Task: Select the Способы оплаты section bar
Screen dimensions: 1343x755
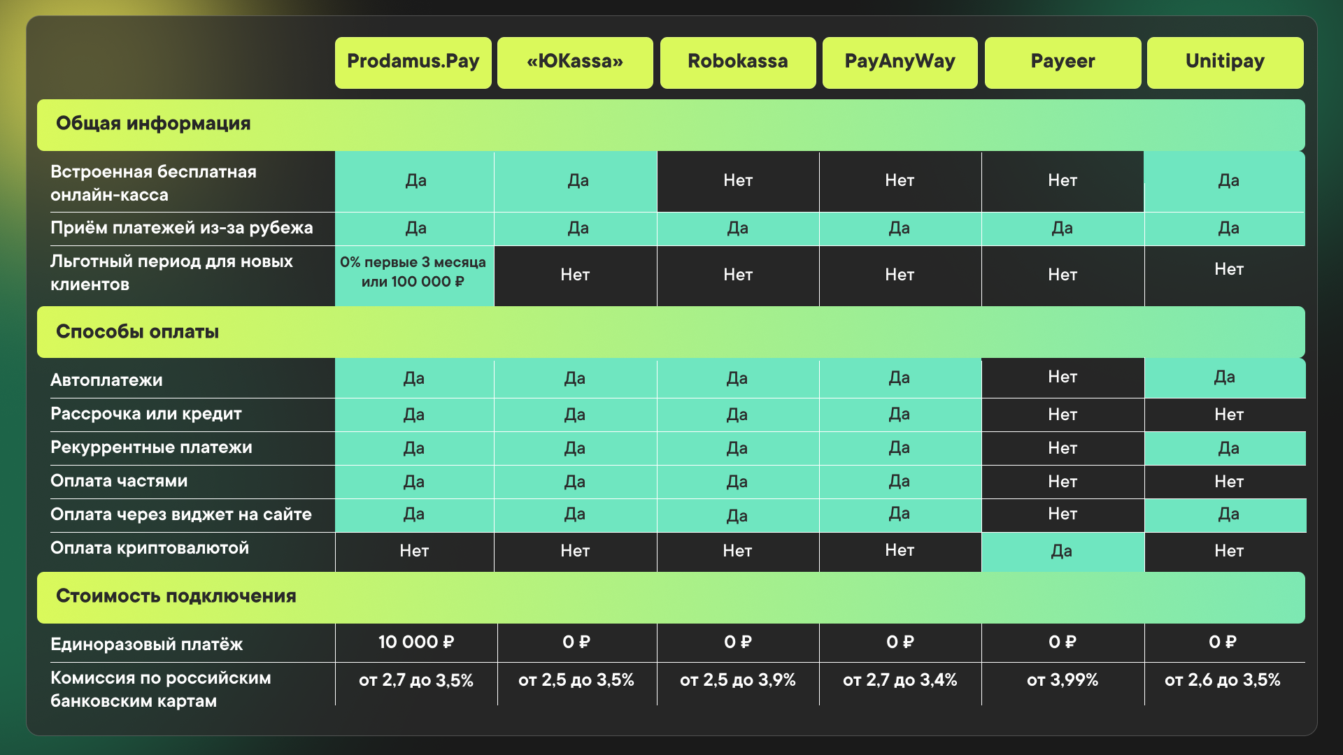Action: click(x=670, y=332)
